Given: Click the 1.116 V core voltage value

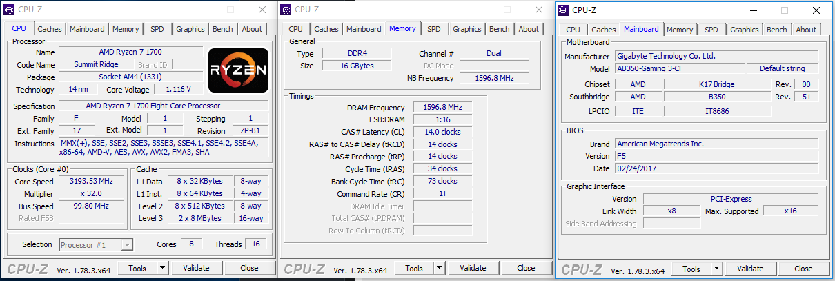Looking at the screenshot, I should pos(178,90).
